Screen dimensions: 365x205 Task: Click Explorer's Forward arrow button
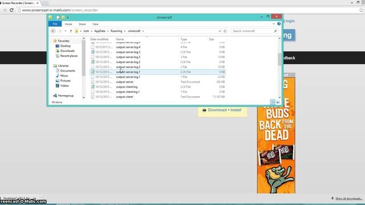pos(60,31)
